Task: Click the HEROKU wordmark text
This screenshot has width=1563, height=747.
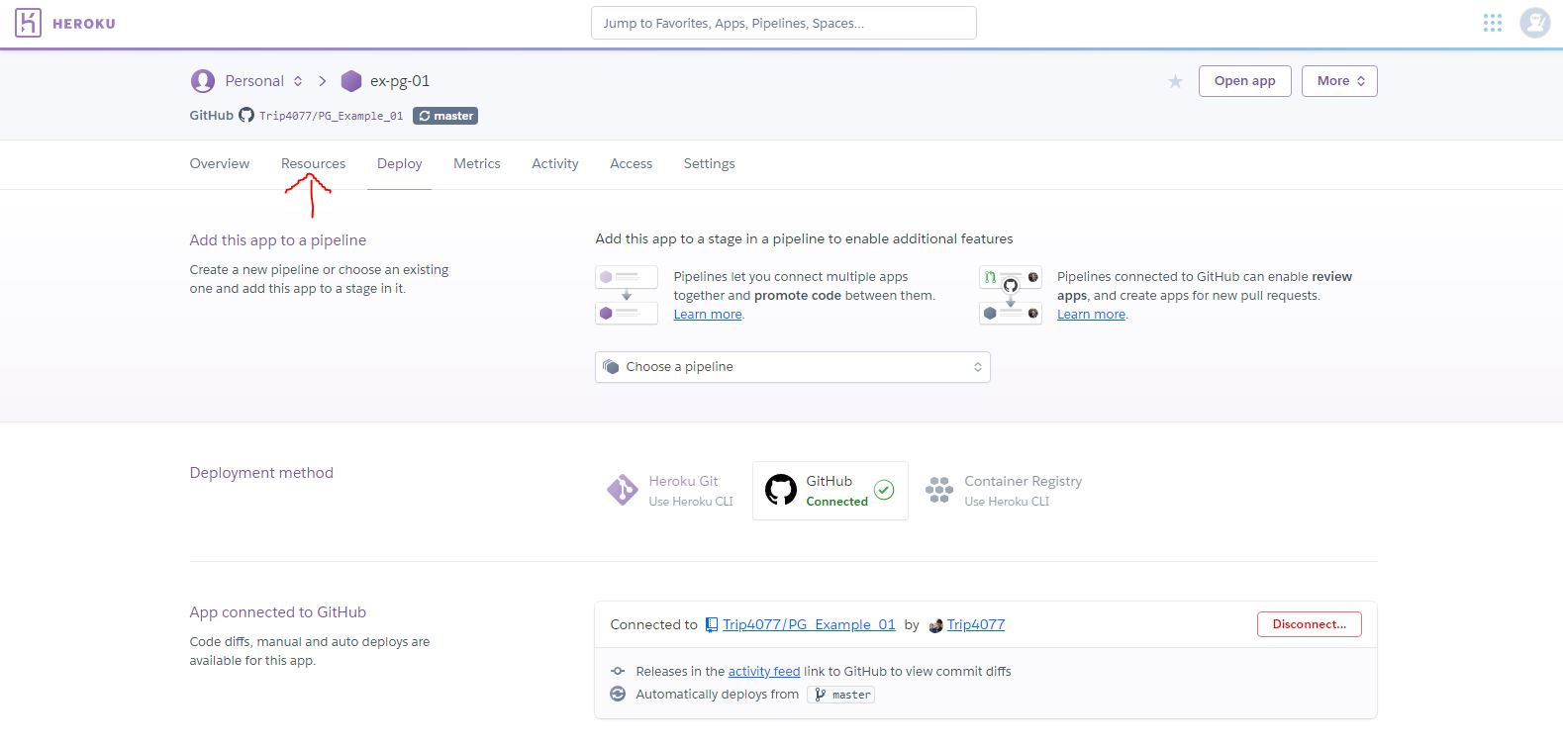Action: click(84, 24)
